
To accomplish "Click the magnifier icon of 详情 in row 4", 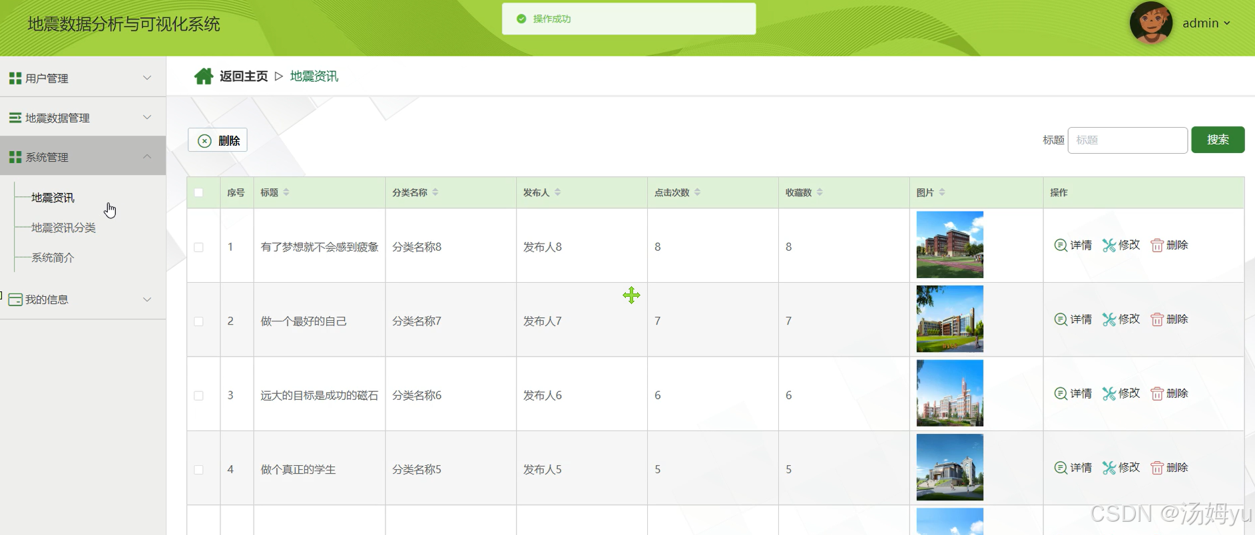I will (x=1061, y=468).
